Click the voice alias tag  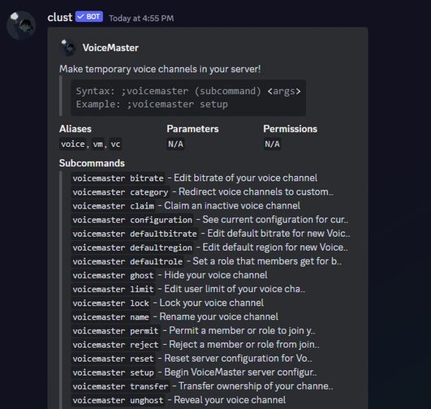(x=73, y=144)
